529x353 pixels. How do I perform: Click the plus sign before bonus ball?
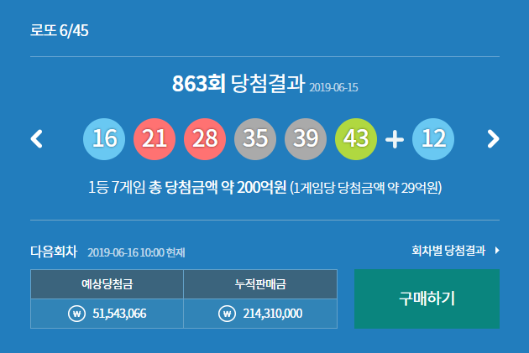point(395,139)
